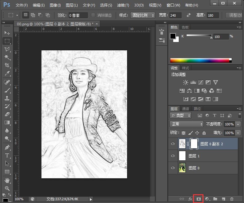Select the Pen tool
This screenshot has width=244, height=203.
(7, 147)
